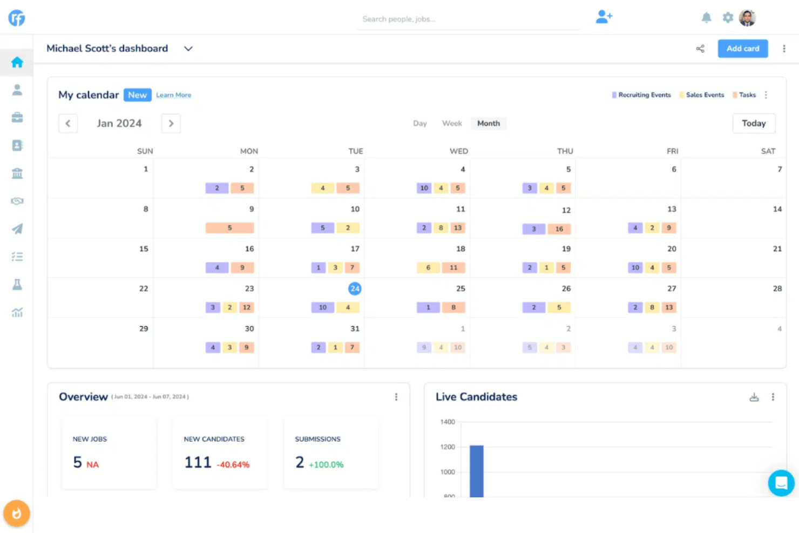Open the wide tasks chip on Jan 9

(x=229, y=228)
